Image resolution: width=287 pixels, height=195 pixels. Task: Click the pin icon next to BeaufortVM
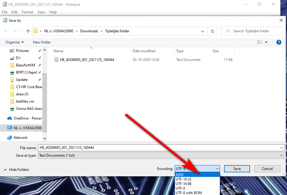[x=39, y=65]
